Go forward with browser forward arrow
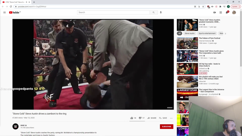Viewport: 242px width, 136px height. click(x=7, y=7)
